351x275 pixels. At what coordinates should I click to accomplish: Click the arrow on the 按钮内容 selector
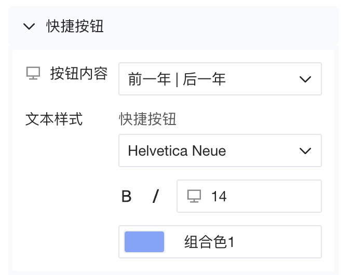point(305,79)
